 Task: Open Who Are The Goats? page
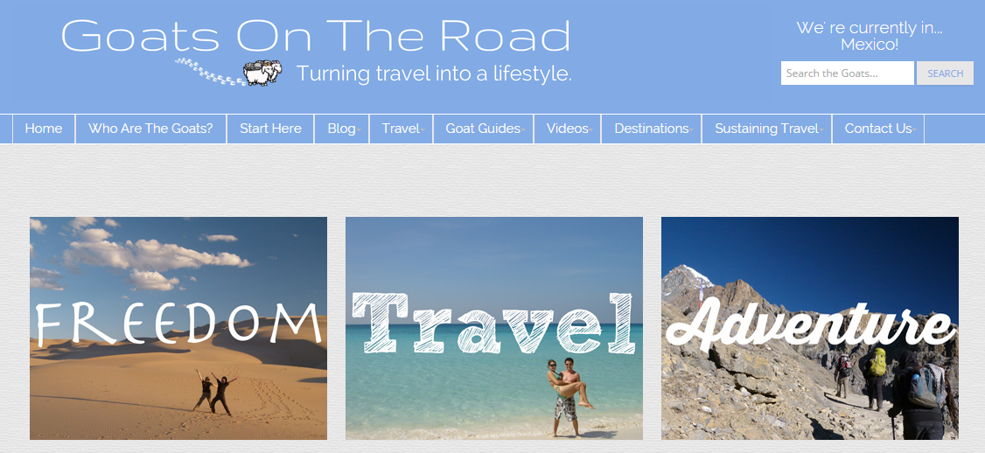(150, 129)
